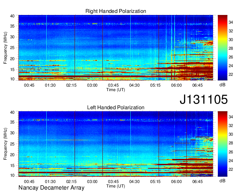Click the '40' frequency tick on top plot
237x192 pixels.
[12, 16]
